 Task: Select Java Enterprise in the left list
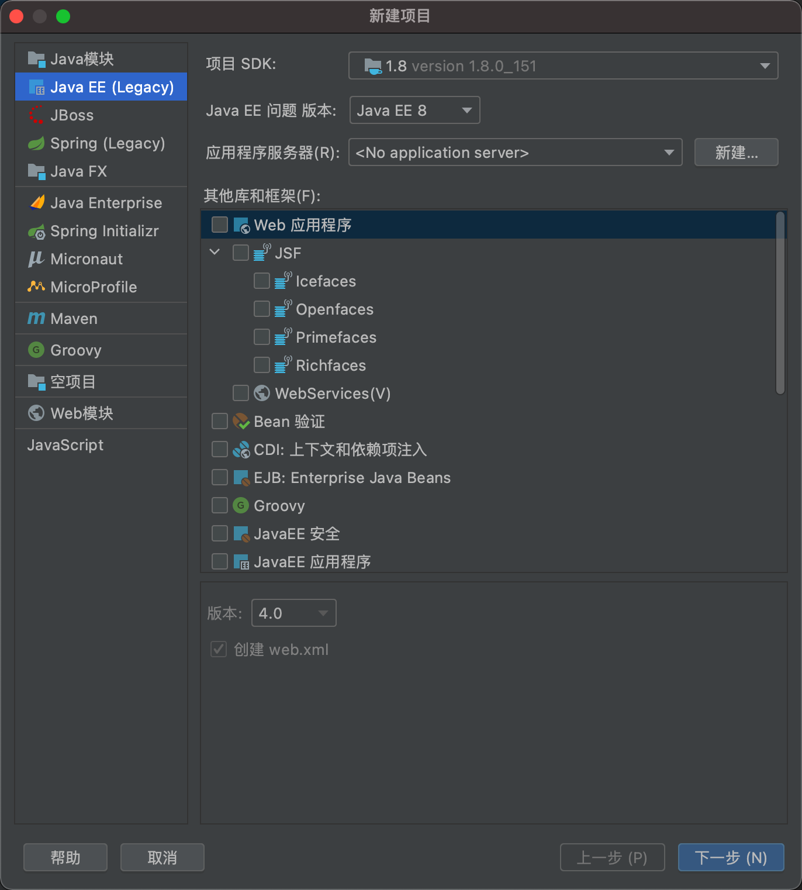pos(106,203)
